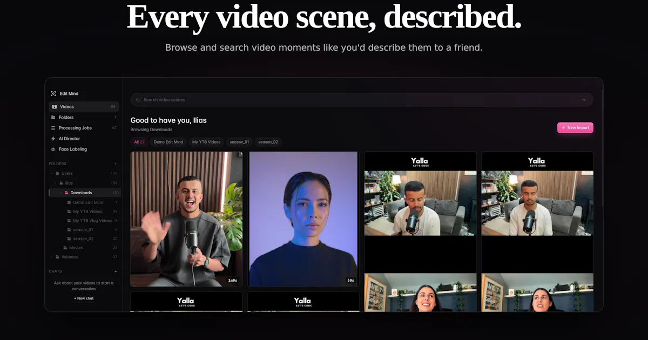The image size is (648, 340).
Task: Click the 'Ask about your videos' hint text
Action: 84,285
